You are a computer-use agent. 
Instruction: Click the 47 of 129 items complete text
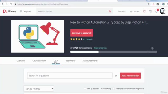(81, 48)
